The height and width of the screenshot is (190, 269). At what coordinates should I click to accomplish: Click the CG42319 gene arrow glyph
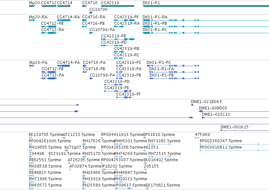point(118,6)
